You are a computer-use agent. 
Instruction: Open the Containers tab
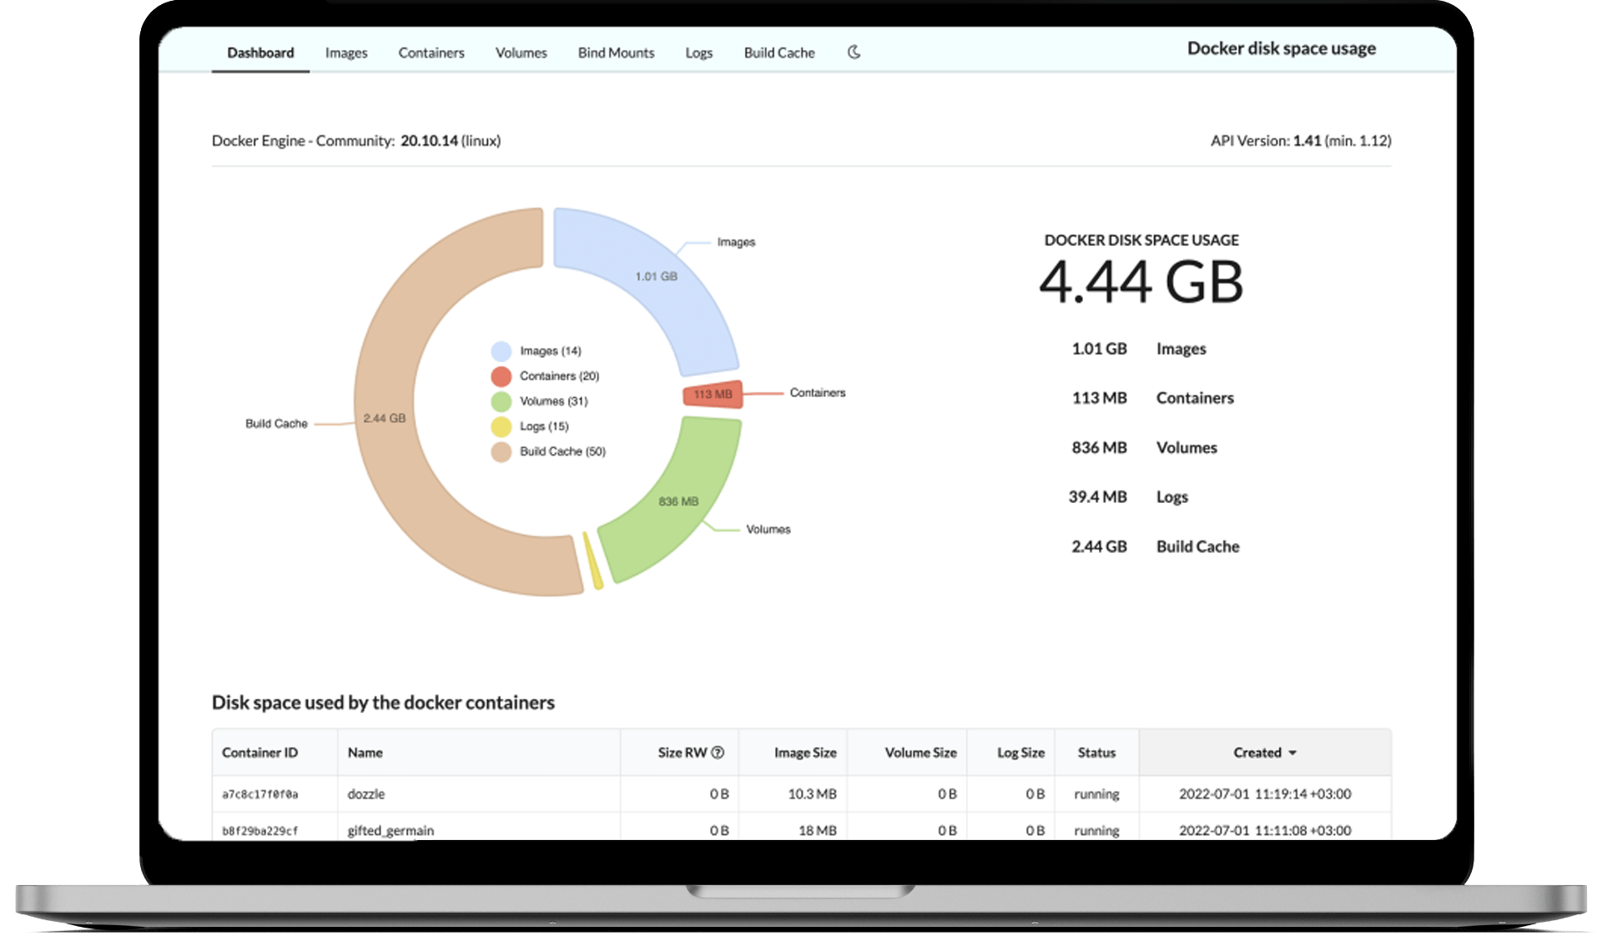(431, 53)
